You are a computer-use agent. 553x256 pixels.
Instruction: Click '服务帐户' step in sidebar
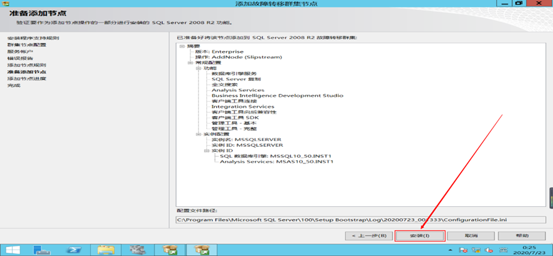pyautogui.click(x=20, y=52)
